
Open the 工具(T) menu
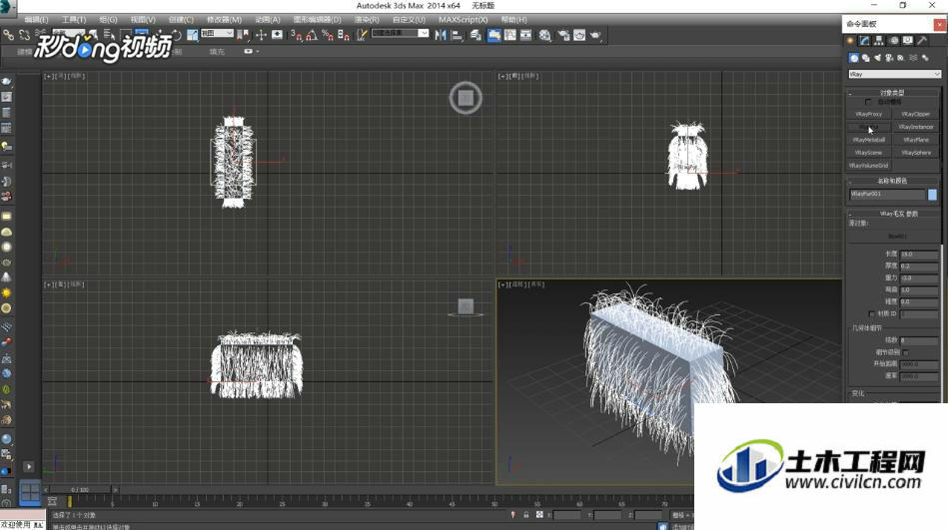pos(74,20)
